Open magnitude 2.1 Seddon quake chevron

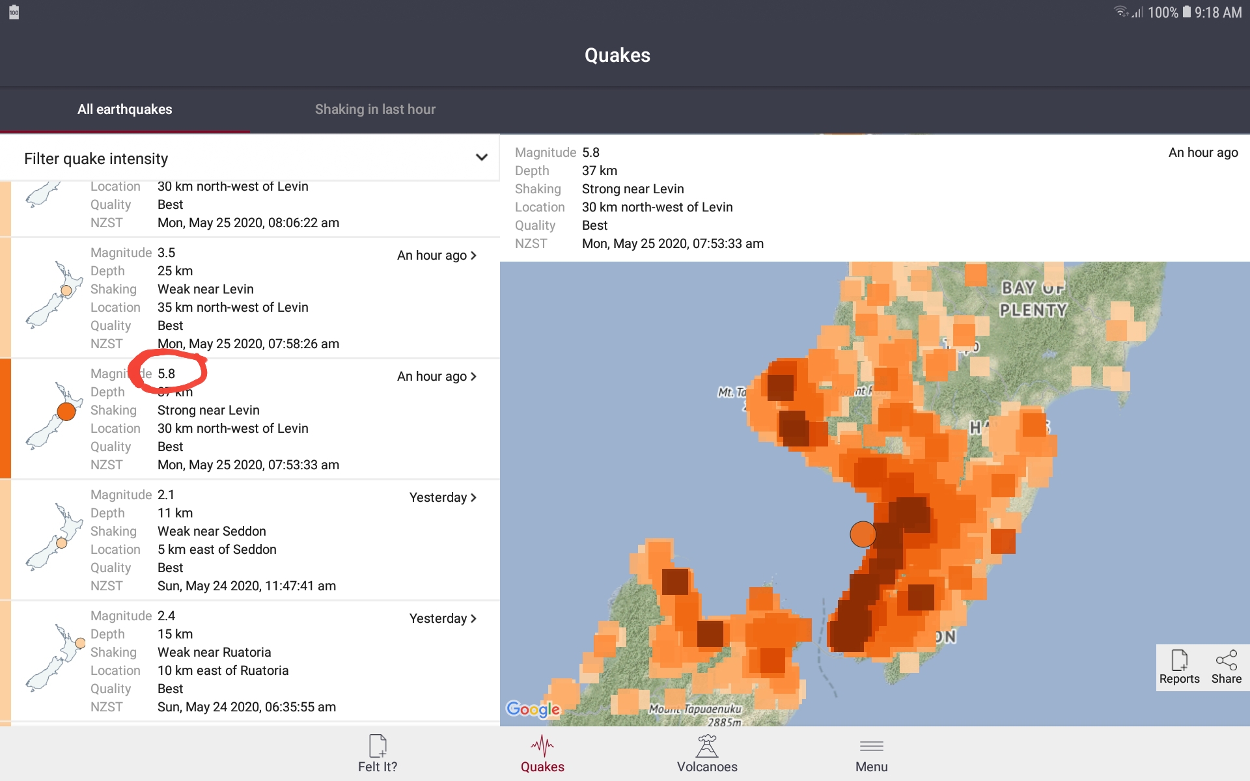[473, 498]
